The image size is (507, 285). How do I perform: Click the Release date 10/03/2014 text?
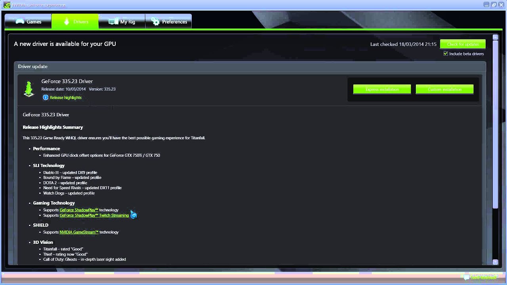63,89
